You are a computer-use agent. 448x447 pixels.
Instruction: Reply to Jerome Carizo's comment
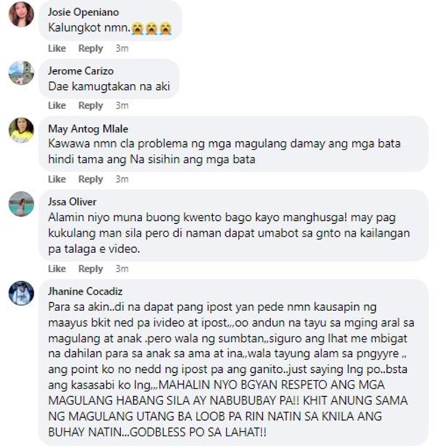click(x=91, y=105)
